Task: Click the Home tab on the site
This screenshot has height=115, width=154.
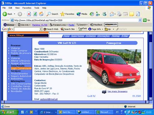Action: tap(66, 36)
